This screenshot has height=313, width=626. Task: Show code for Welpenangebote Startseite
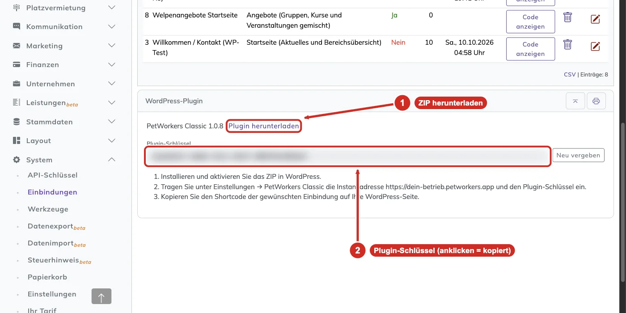[x=530, y=21]
